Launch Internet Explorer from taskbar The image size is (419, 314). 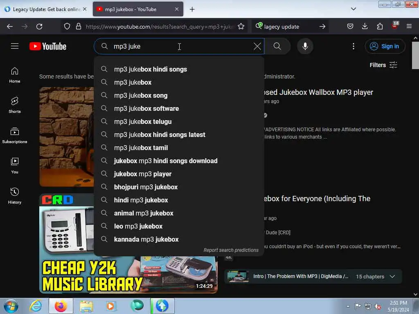click(36, 306)
